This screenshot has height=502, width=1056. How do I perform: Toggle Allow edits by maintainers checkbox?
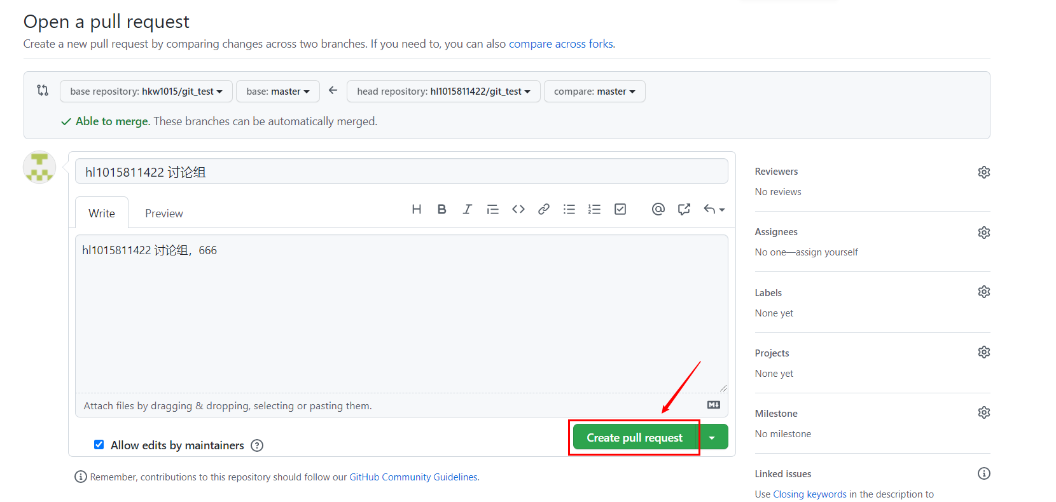click(99, 445)
